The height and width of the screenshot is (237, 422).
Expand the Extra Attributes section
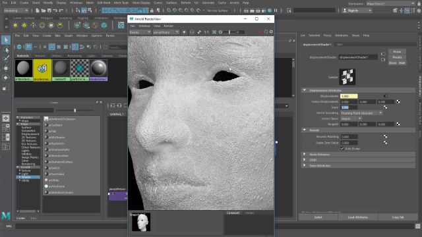coord(305,165)
